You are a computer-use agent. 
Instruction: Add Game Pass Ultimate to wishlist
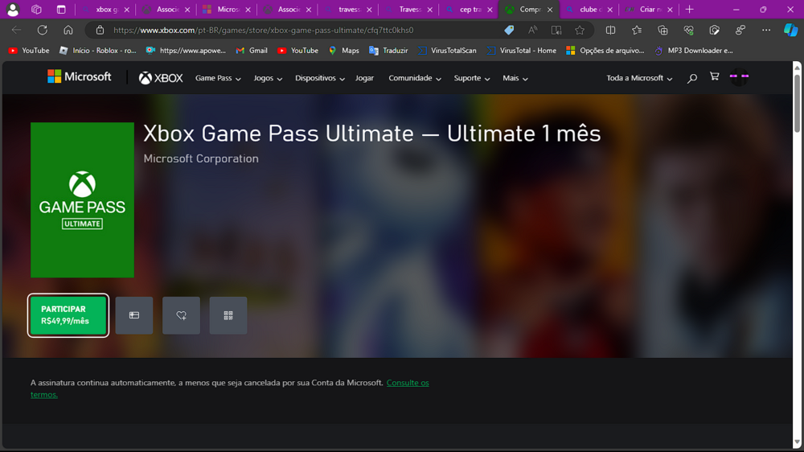181,315
